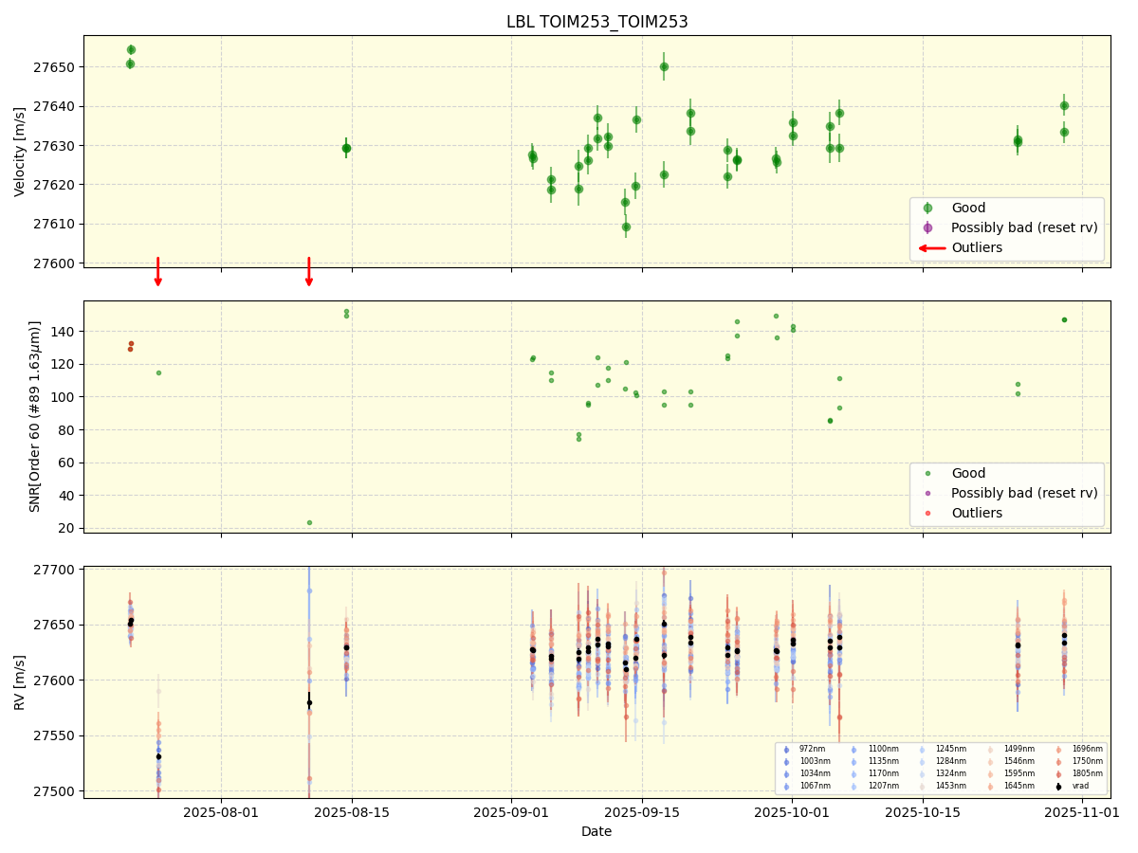Click Outliers entry with red arrow in velocity legend
This screenshot has height=853, width=1138.
pyautogui.click(x=960, y=248)
